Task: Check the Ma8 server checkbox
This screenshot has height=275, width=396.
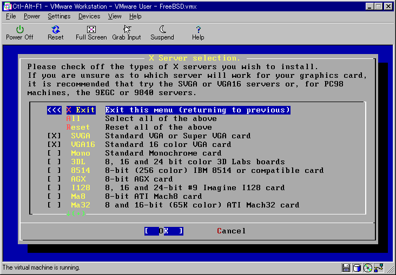Action: click(54, 196)
